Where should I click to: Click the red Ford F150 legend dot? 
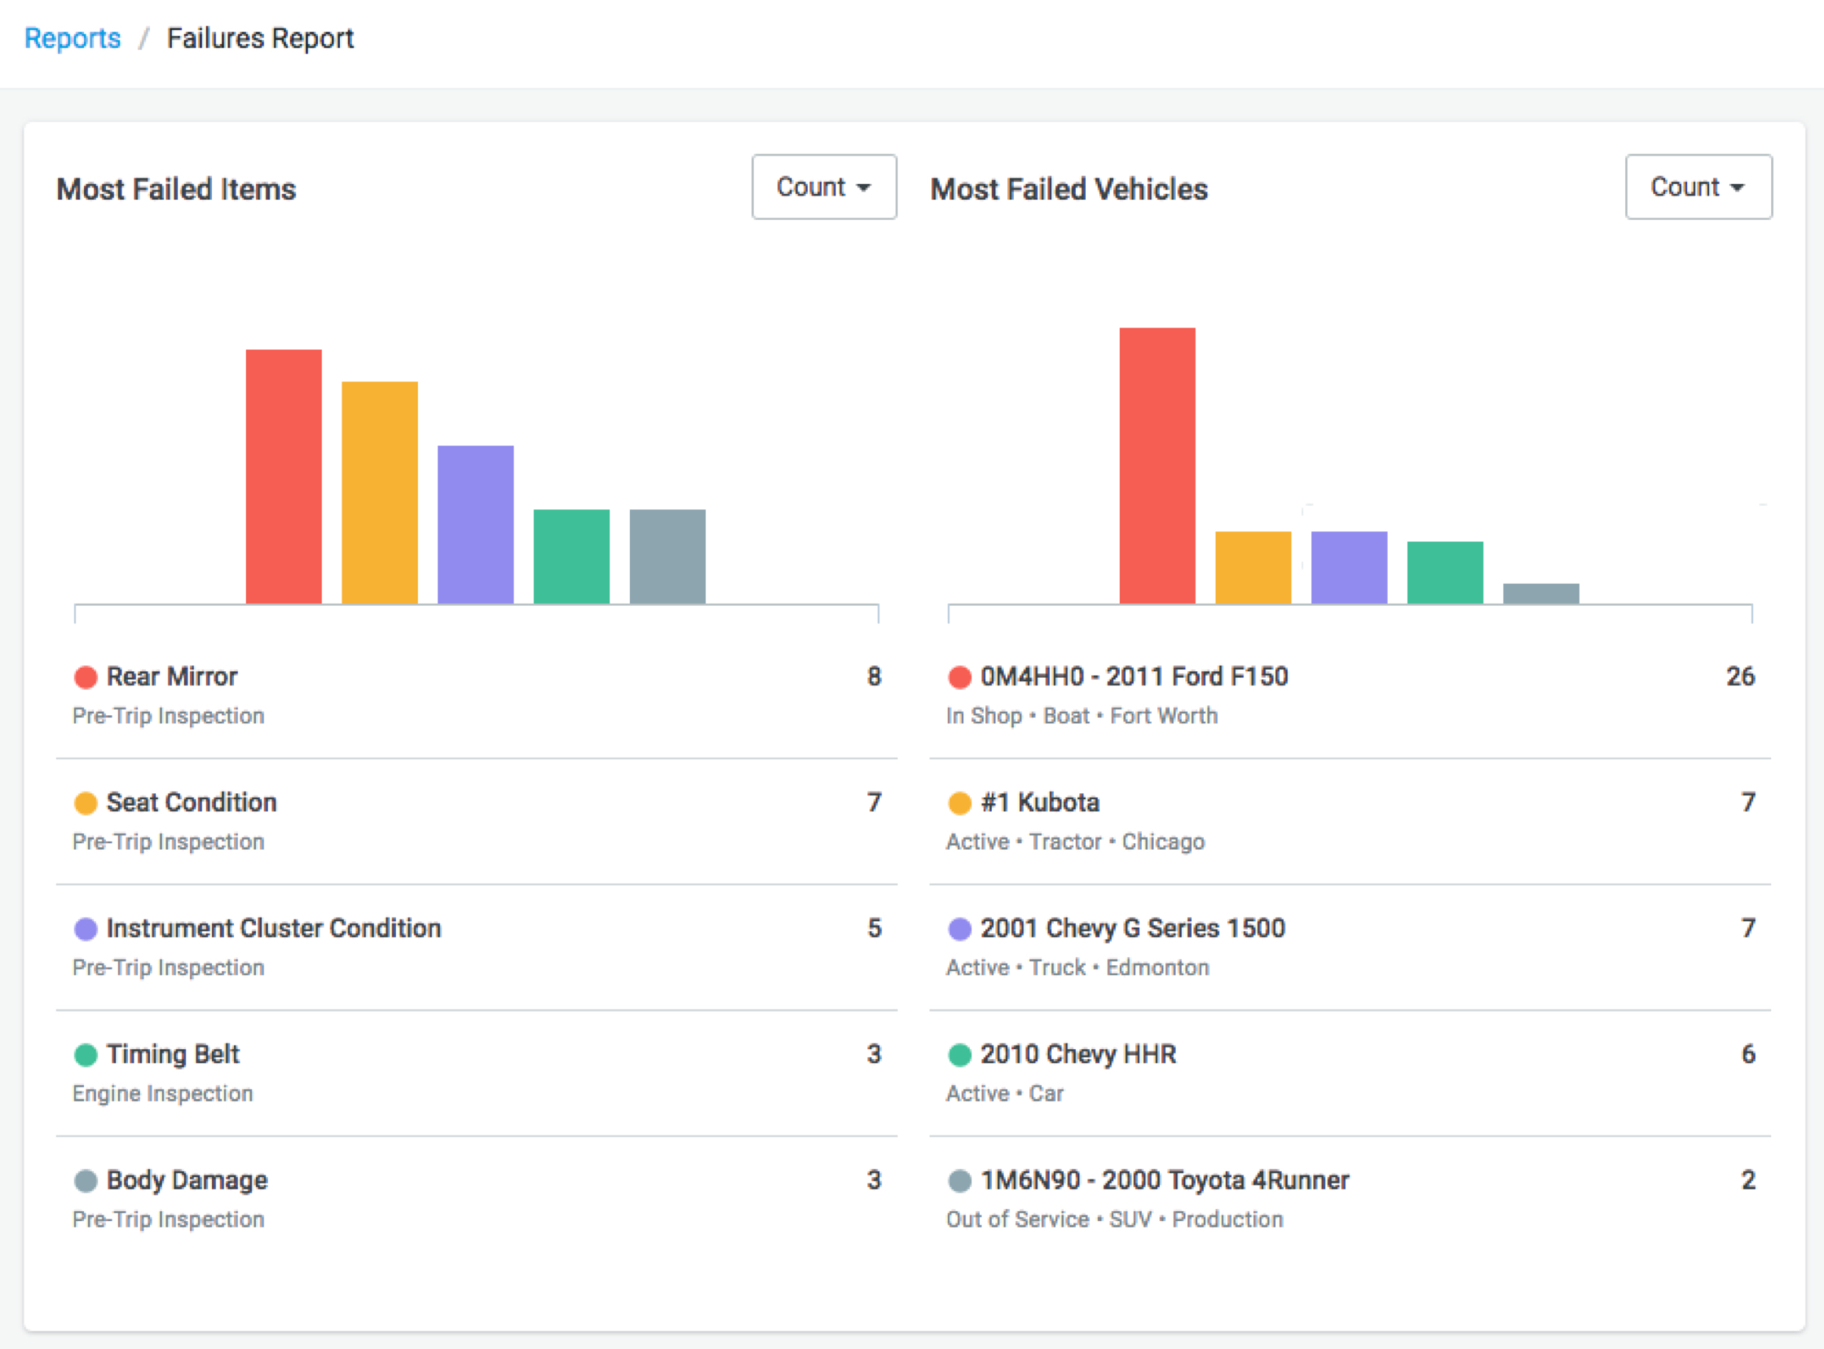(959, 677)
